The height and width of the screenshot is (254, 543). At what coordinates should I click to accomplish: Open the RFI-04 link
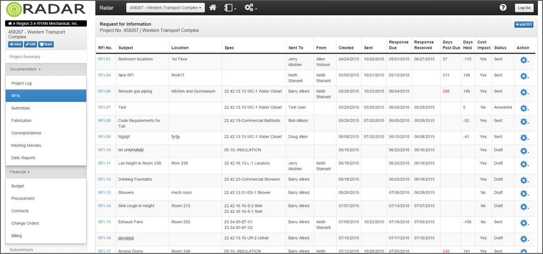[x=105, y=75]
